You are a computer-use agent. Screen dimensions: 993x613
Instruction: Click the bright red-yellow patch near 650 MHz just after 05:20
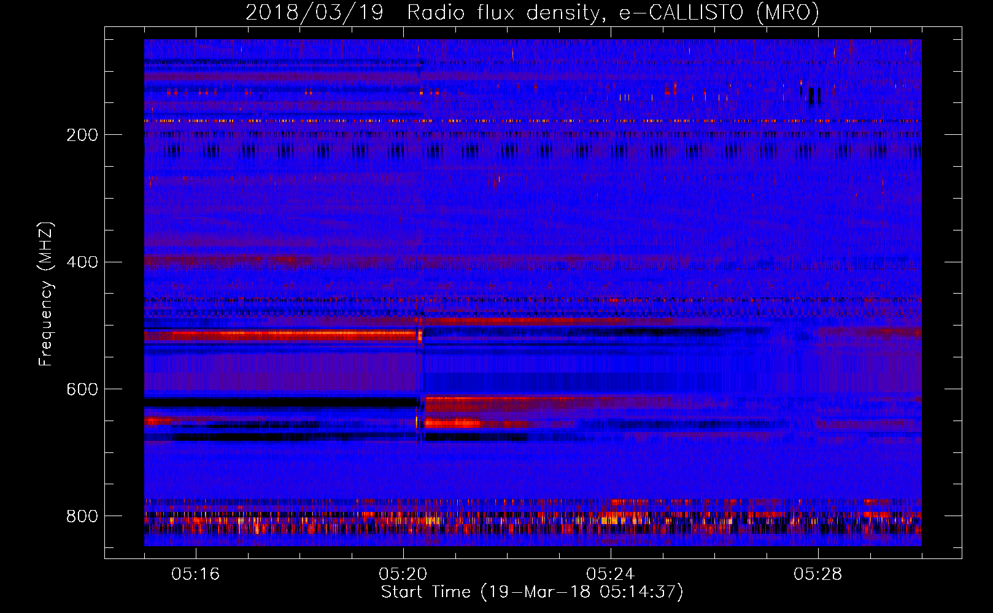(453, 422)
